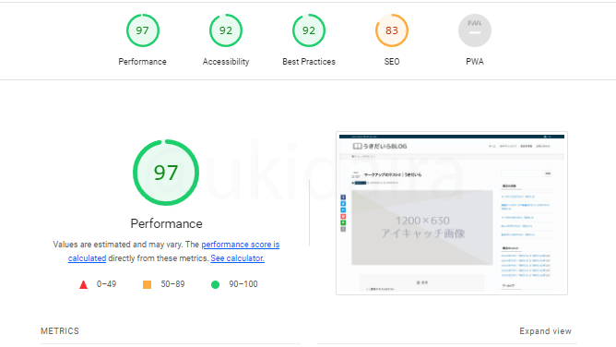
Task: Click the final page screenshot thumbnail
Action: [x=452, y=213]
